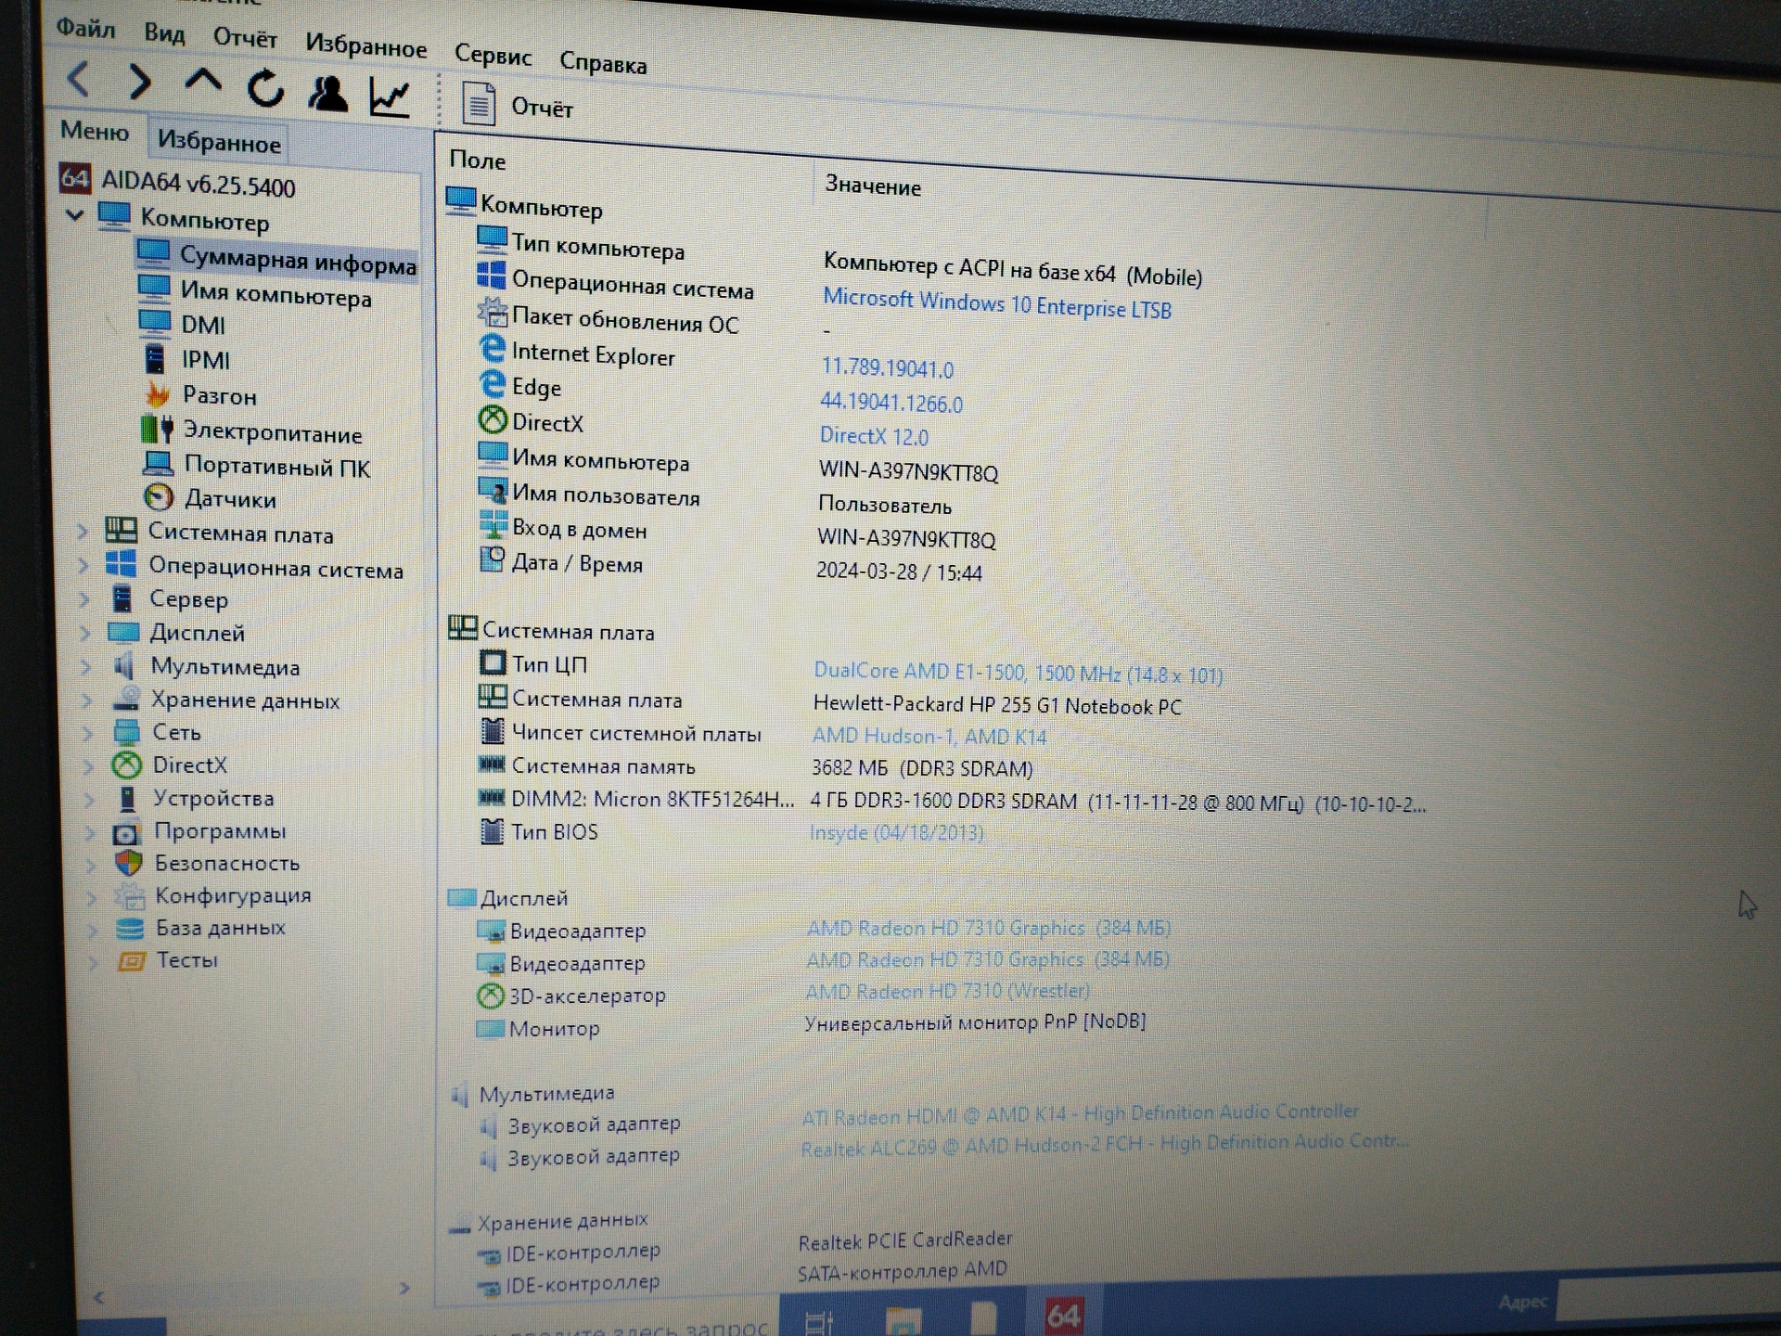The width and height of the screenshot is (1781, 1336).
Task: Open the Вид menu
Action: [x=164, y=33]
